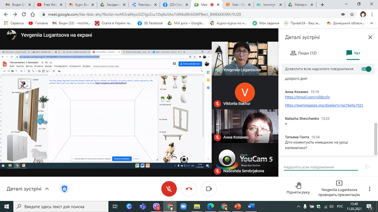Click the chat panel scrollbar

376,139
